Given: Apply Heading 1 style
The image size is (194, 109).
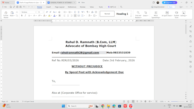Looking at the screenshot, I should [x=122, y=14].
